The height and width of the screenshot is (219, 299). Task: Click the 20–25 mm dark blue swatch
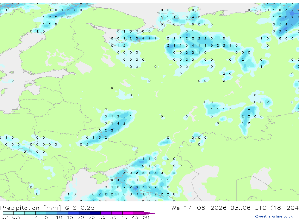[84, 213]
